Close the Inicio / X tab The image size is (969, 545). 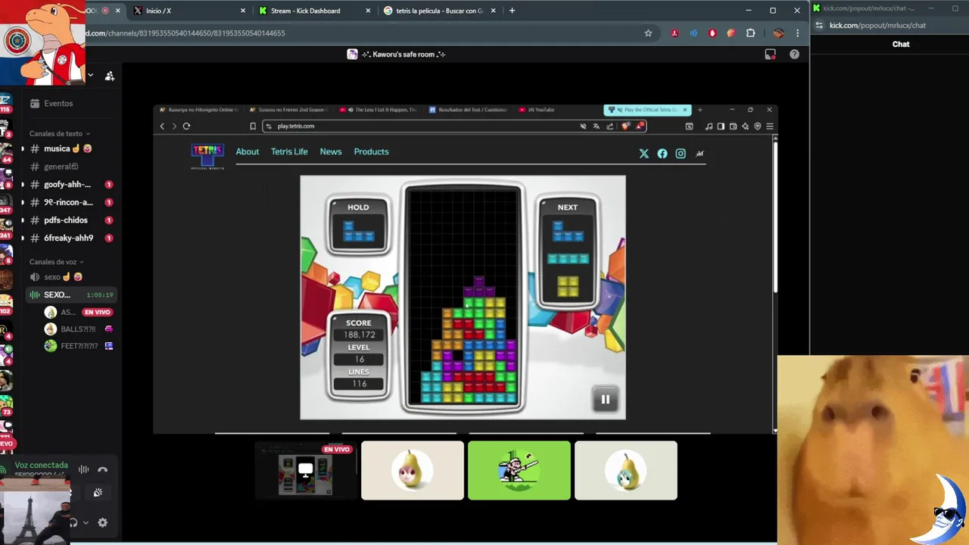click(x=243, y=11)
